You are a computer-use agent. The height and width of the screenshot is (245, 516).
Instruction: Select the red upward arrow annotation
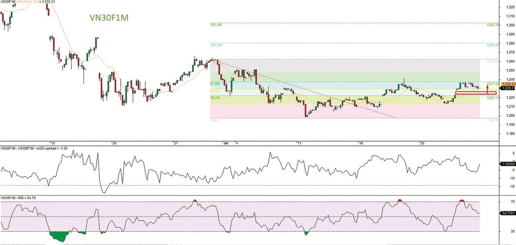pyautogui.click(x=486, y=89)
